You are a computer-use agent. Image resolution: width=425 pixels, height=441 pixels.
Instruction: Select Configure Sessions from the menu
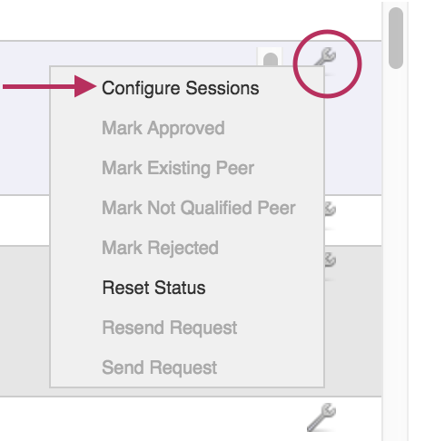coord(181,88)
